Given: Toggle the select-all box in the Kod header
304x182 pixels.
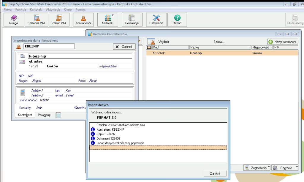Looking at the screenshot, I should [149, 48].
